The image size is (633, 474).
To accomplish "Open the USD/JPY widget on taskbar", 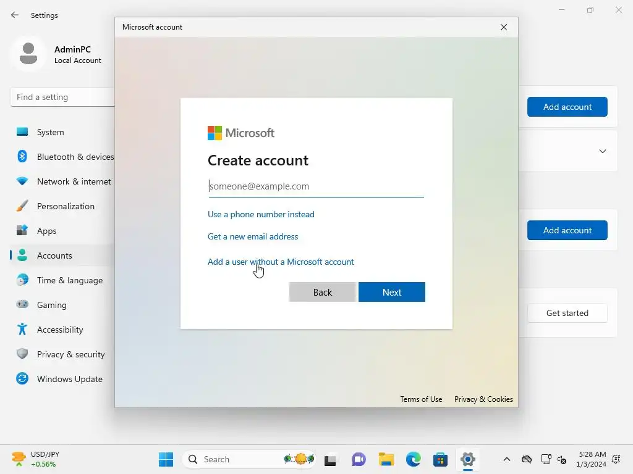I will [35, 459].
